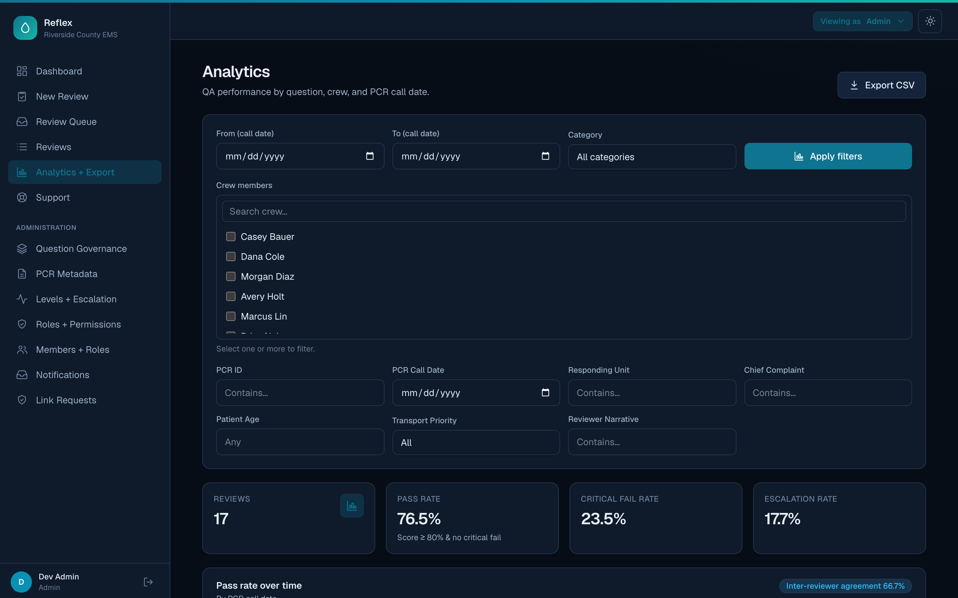
Task: Check the Dana Cole crew checkbox
Action: (231, 257)
